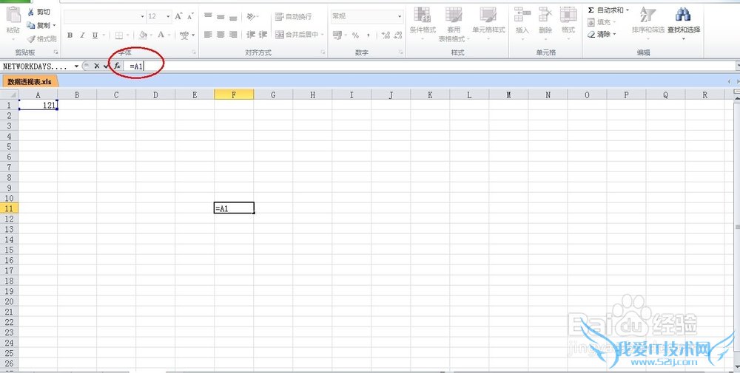The image size is (740, 373).
Task: Click the Increase Font Size icon
Action: (x=178, y=16)
